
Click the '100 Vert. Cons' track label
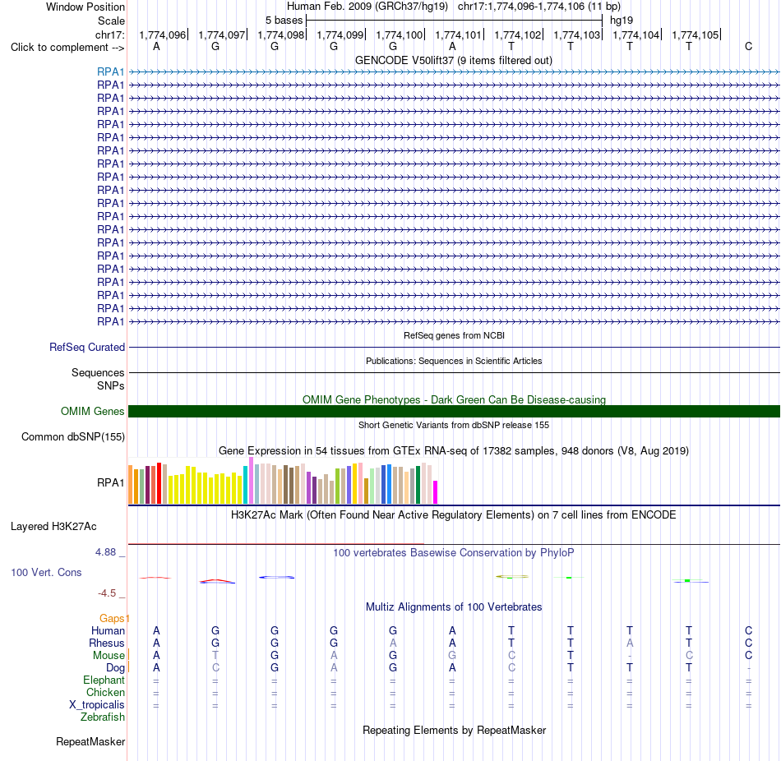46,572
